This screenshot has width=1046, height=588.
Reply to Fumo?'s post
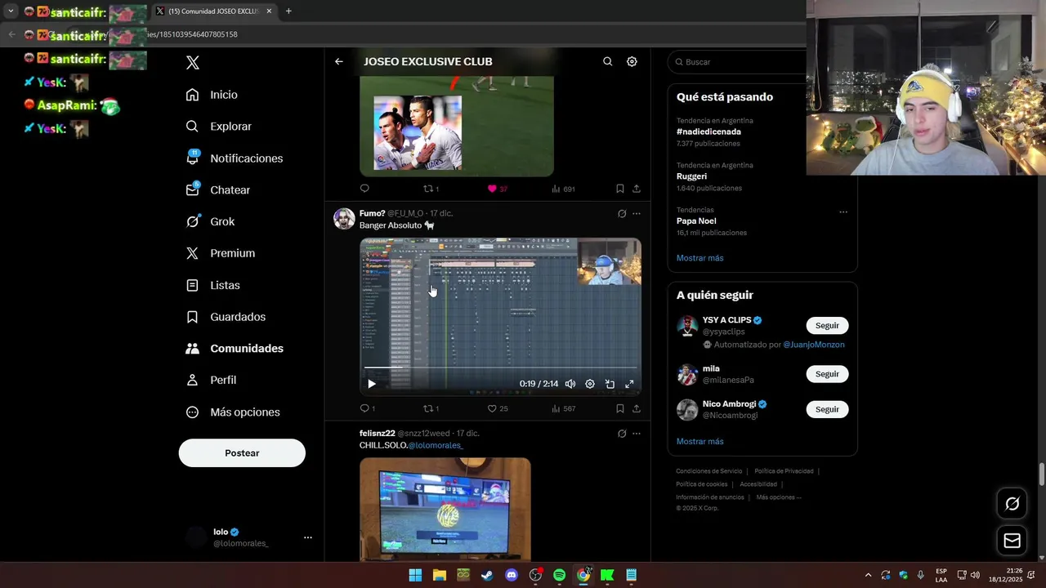pos(364,408)
